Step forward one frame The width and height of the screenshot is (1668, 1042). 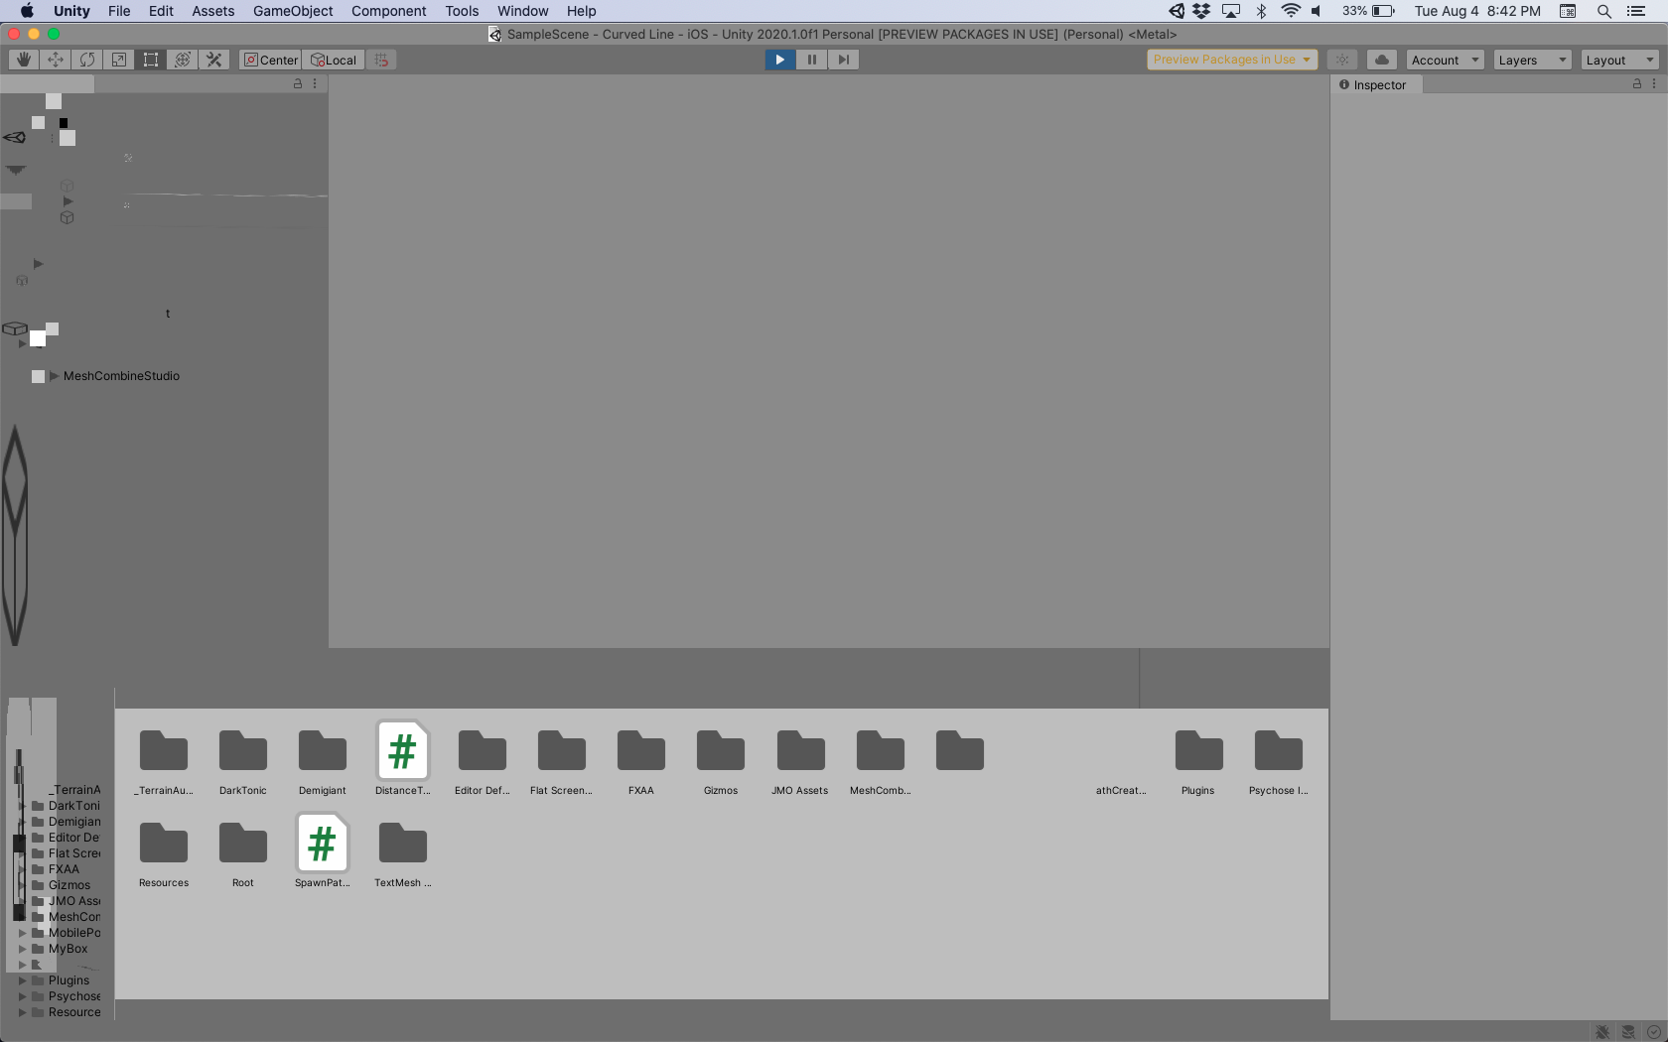844,60
